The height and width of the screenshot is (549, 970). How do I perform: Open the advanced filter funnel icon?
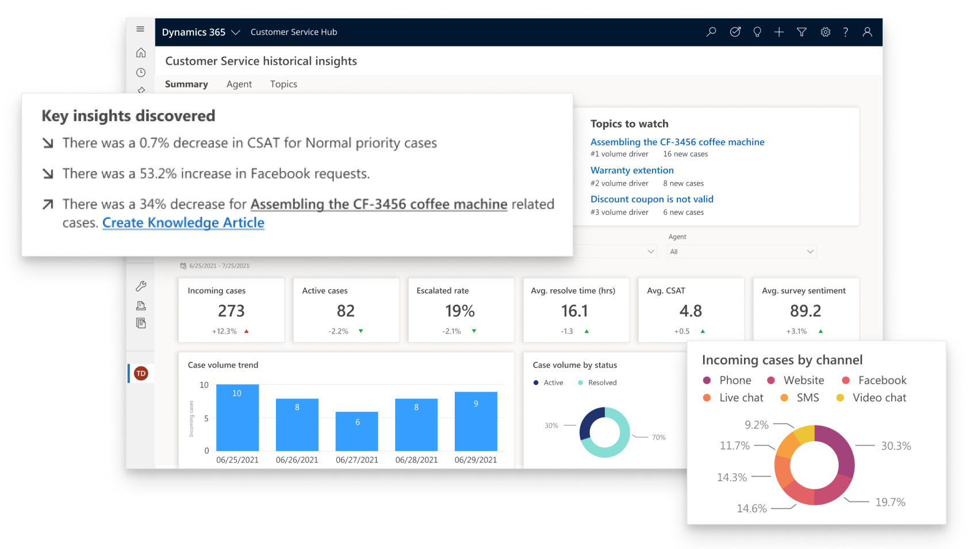coord(802,32)
